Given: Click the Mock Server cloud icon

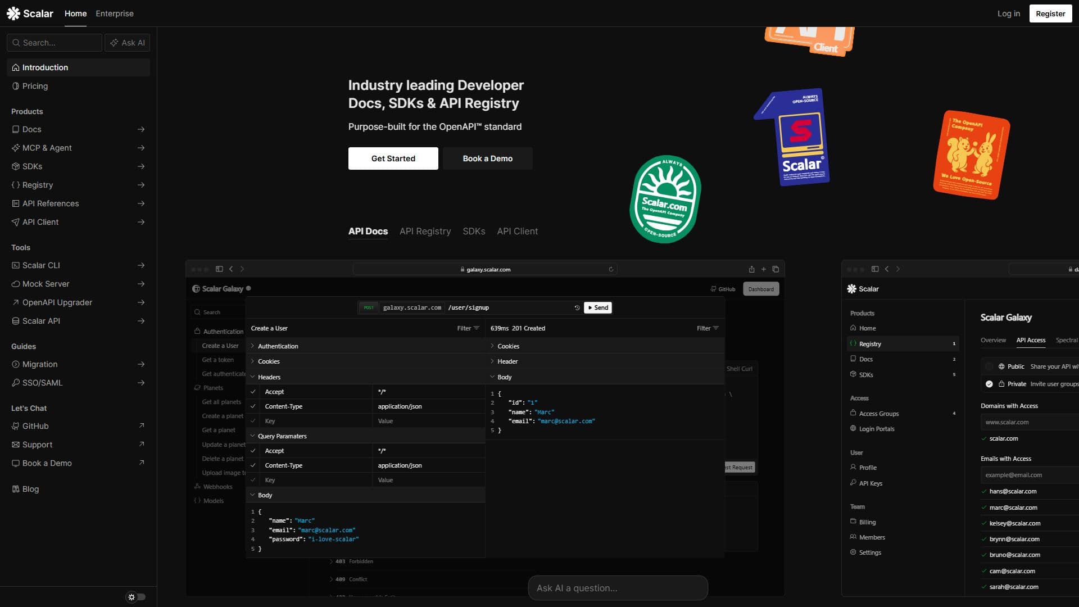Looking at the screenshot, I should tap(16, 284).
